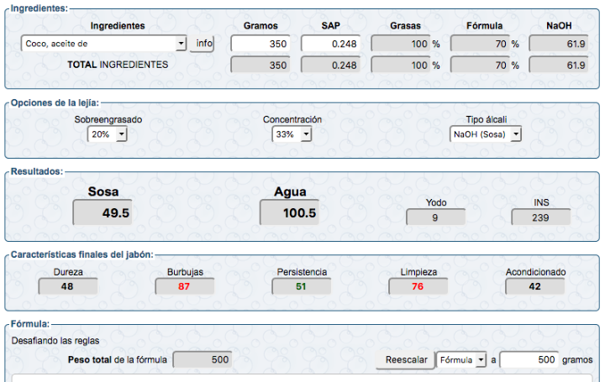605x382 pixels.
Task: Open the Coco, aceite de ingredient dropdown
Action: (x=103, y=44)
